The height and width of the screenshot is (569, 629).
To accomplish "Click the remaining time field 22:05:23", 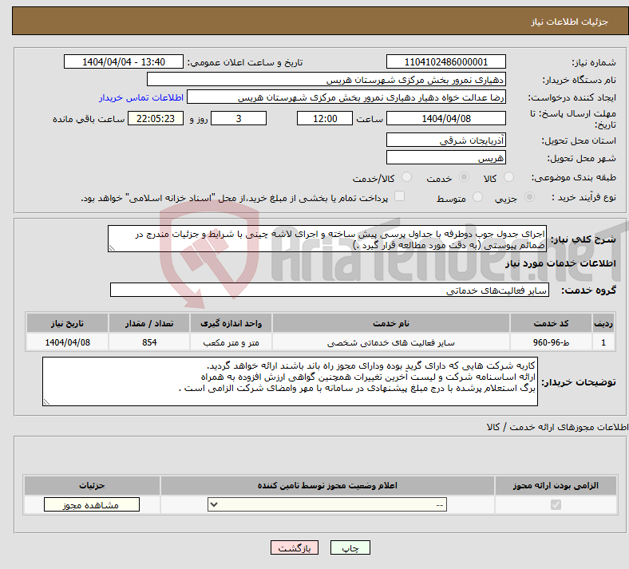I will 156,118.
